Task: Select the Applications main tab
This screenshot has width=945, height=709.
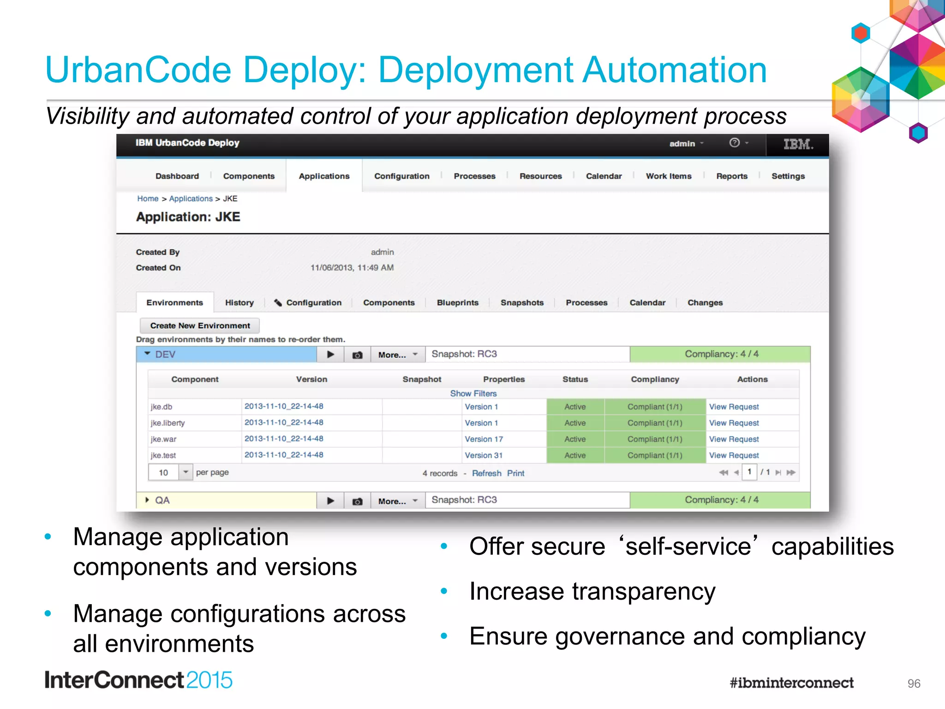Action: [324, 176]
